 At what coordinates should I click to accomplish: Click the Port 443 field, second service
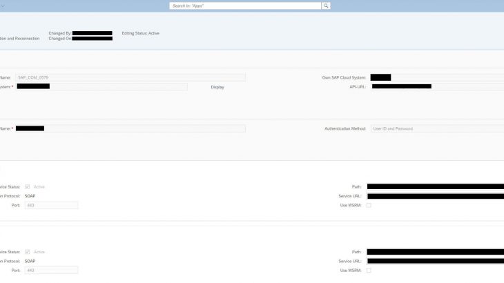click(51, 271)
